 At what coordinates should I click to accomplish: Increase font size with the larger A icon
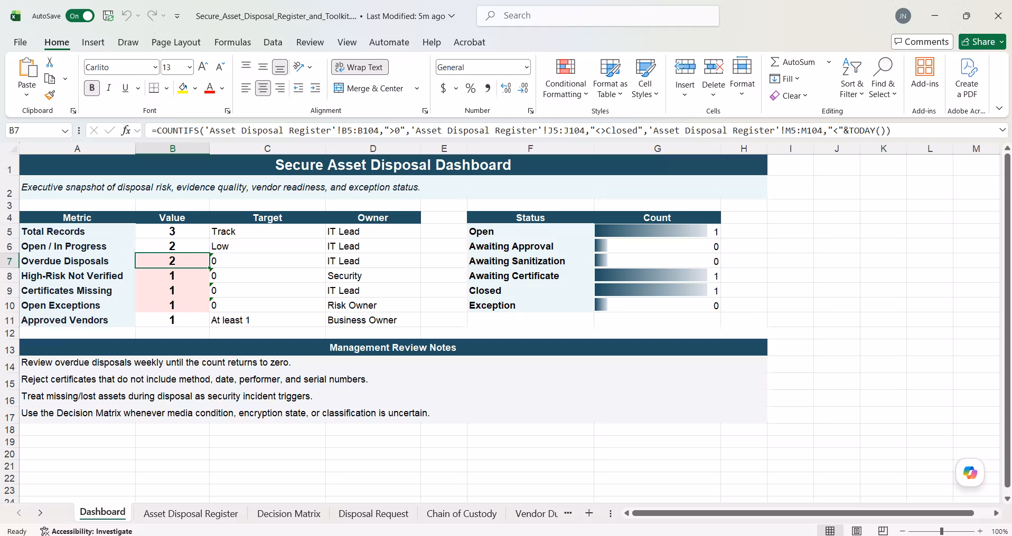203,67
